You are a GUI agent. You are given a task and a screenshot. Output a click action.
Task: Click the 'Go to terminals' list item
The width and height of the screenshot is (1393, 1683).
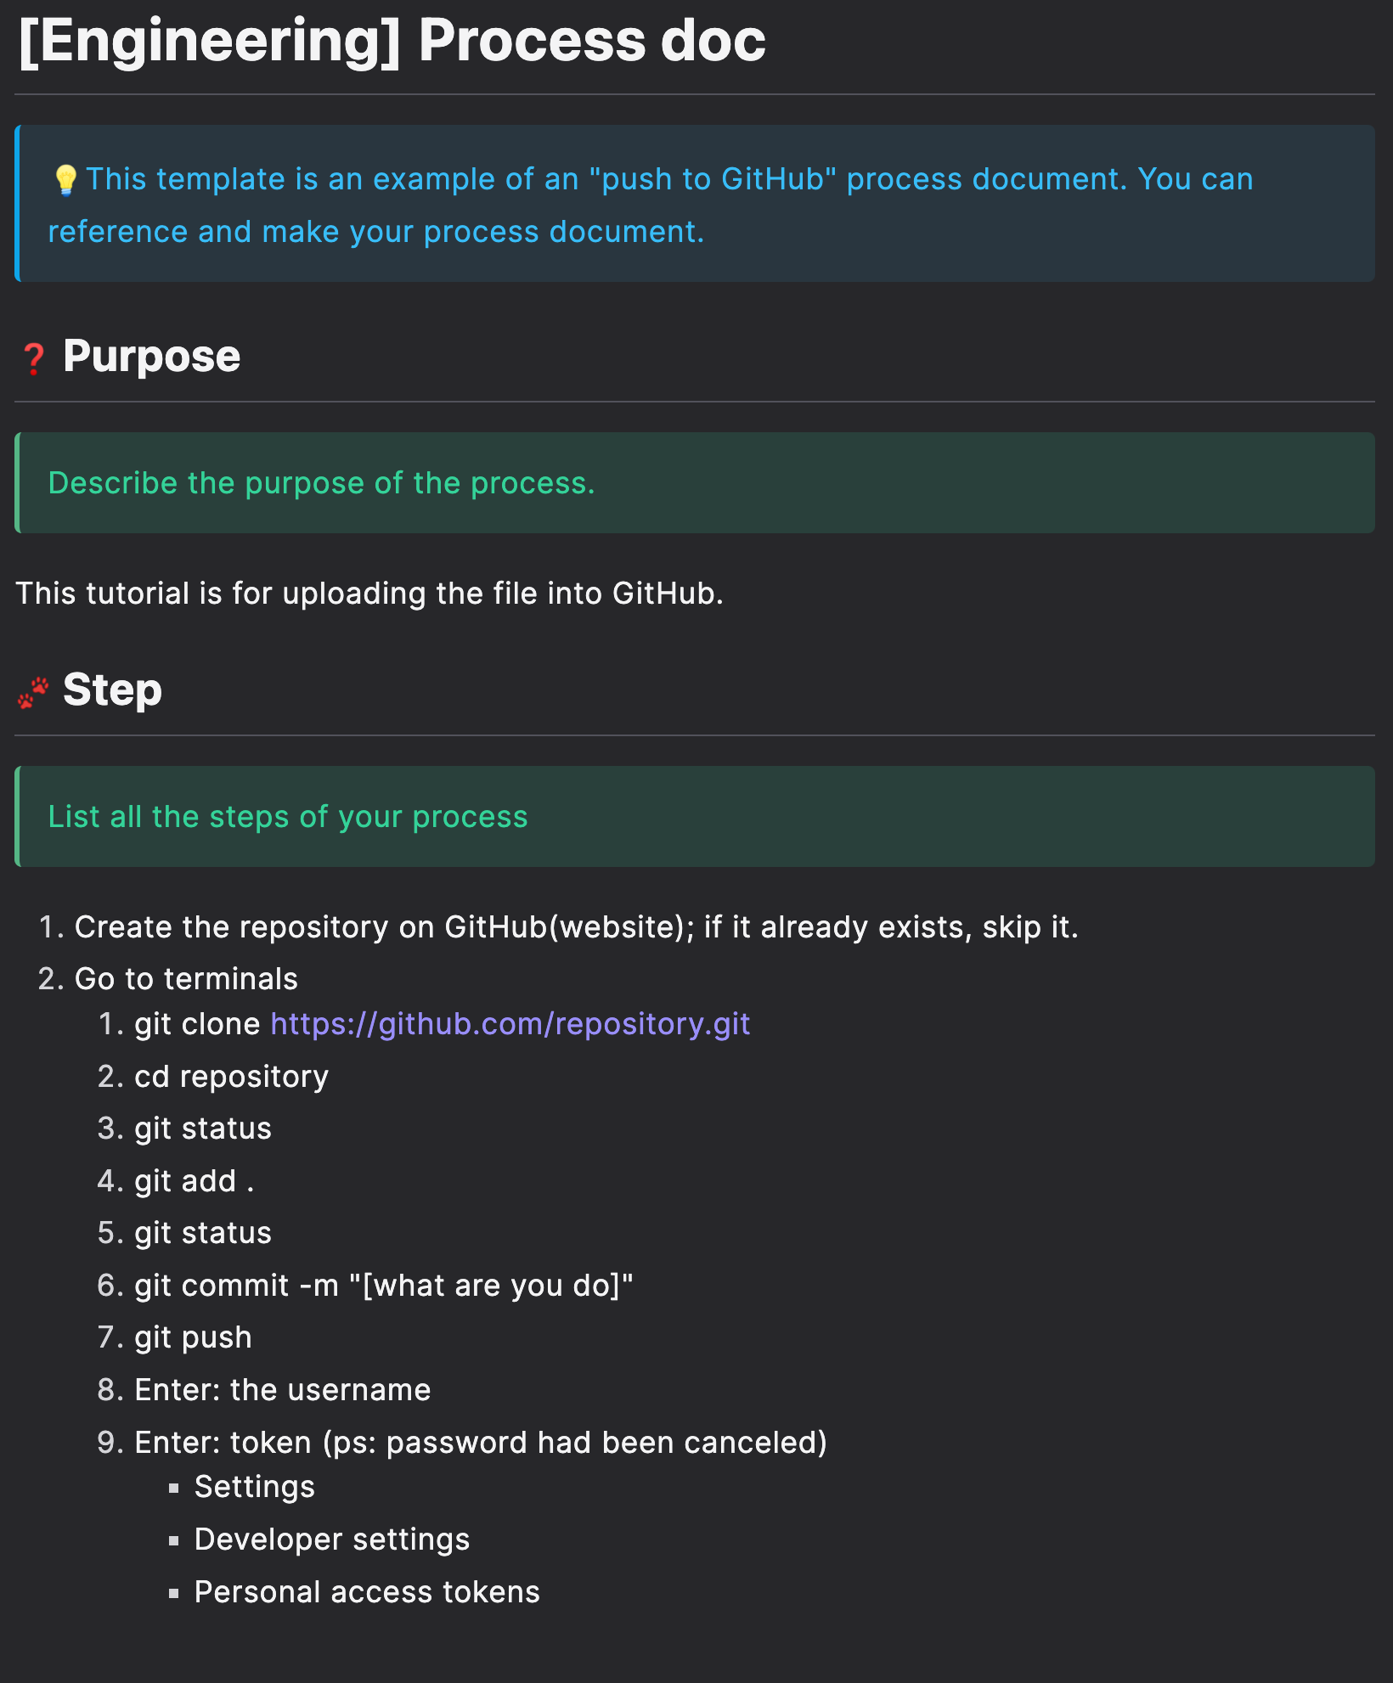pyautogui.click(x=186, y=979)
